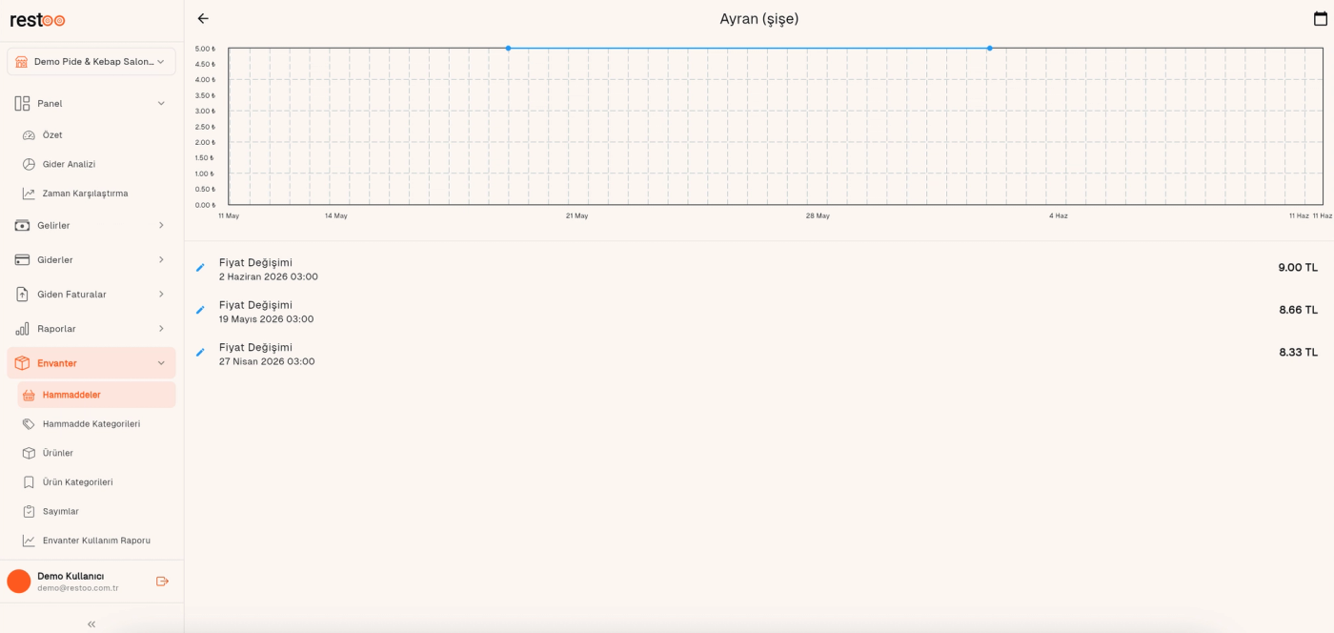Select Hammaddeler in the sidebar
Screen dimensions: 1334x633
pos(96,395)
